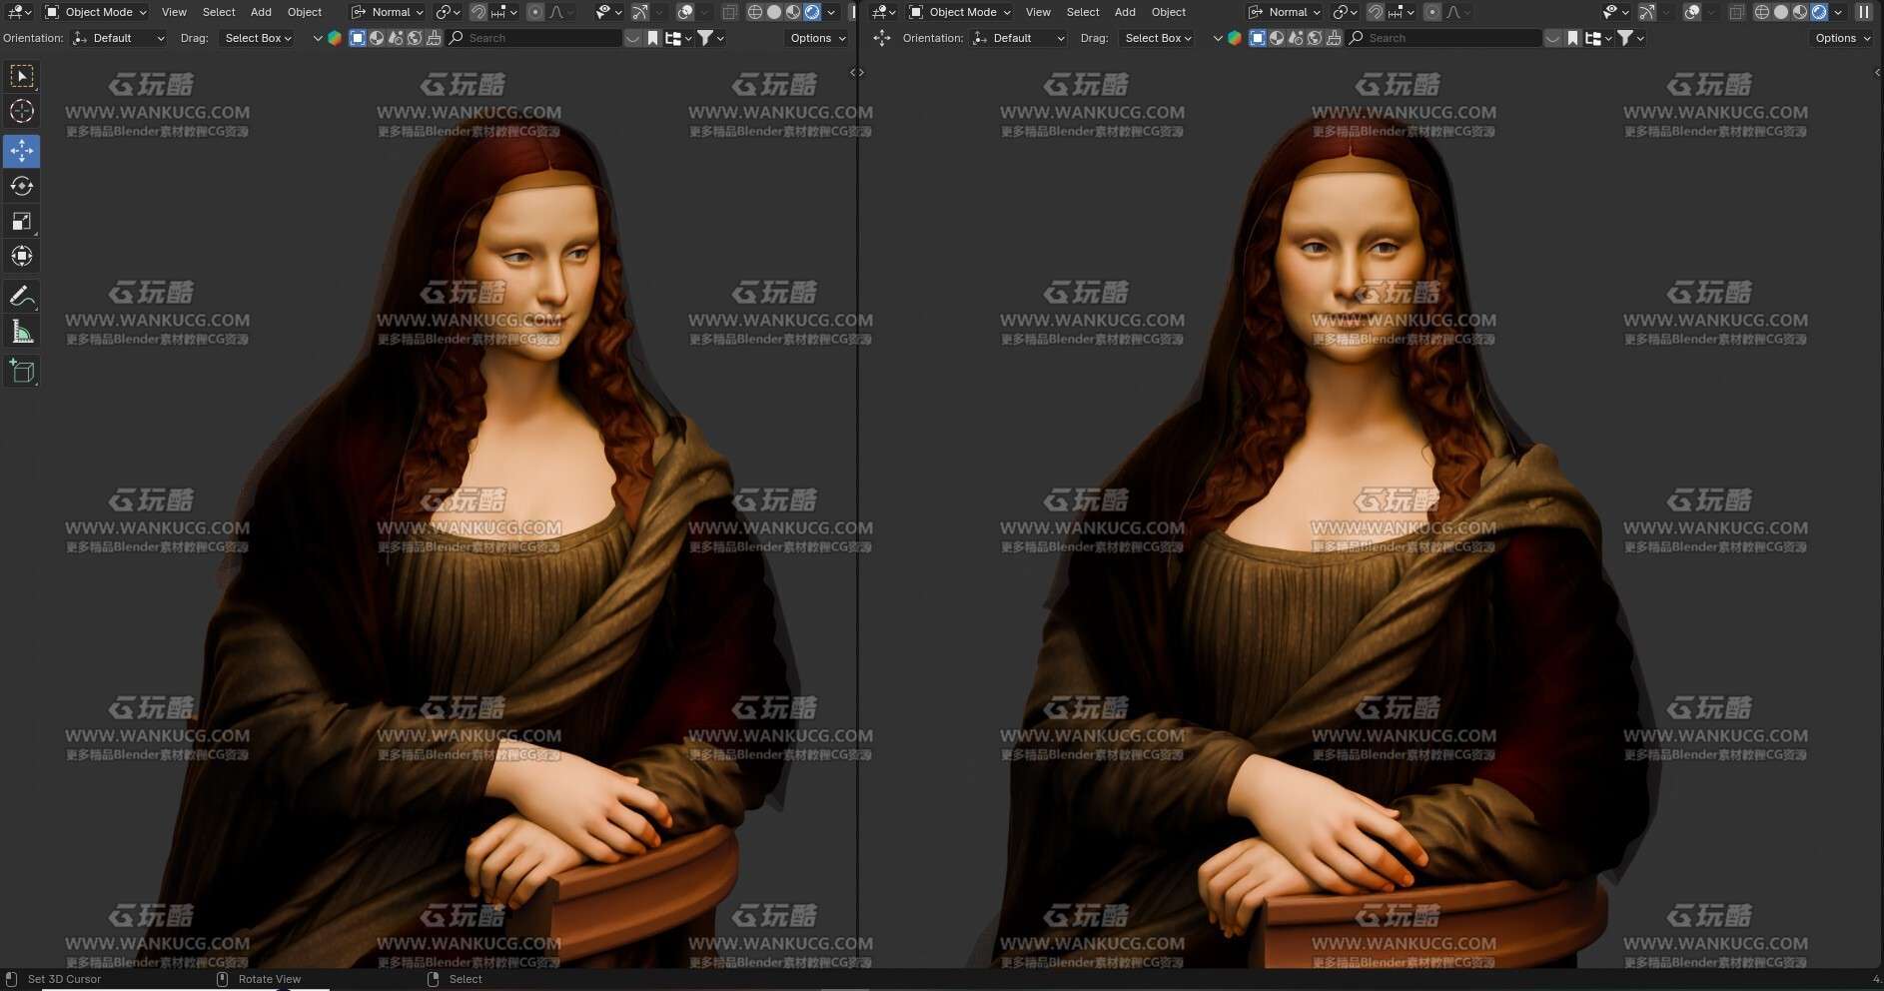Open Select menu in right viewport
This screenshot has height=991, width=1884.
(1083, 12)
